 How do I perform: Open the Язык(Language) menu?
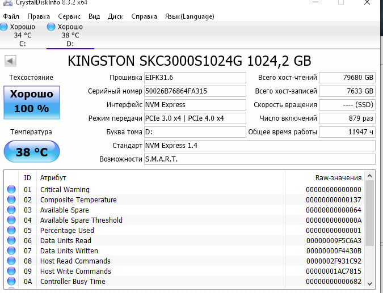click(x=190, y=16)
